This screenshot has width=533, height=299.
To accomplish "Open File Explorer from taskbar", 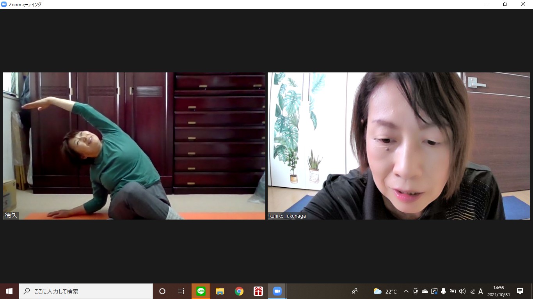I will [220, 291].
